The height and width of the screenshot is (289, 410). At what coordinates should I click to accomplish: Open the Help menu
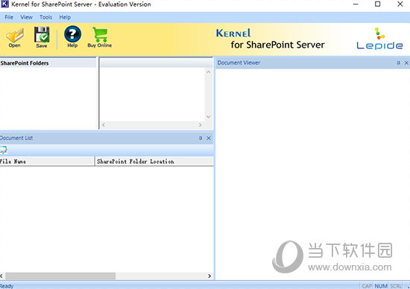click(65, 17)
